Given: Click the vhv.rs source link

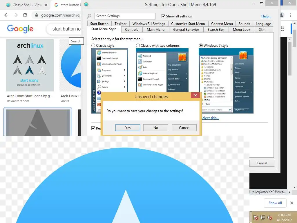Looking at the screenshot, I should click(x=65, y=101).
